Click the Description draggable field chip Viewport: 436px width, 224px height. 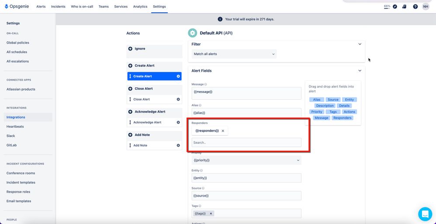click(325, 105)
